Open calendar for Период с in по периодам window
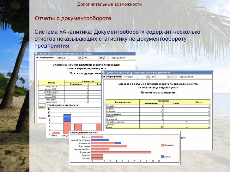The width and height of the screenshot is (230, 172). [x=80, y=58]
